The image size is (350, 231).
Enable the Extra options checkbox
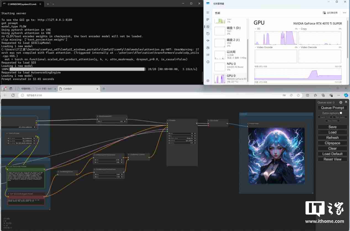(341, 113)
